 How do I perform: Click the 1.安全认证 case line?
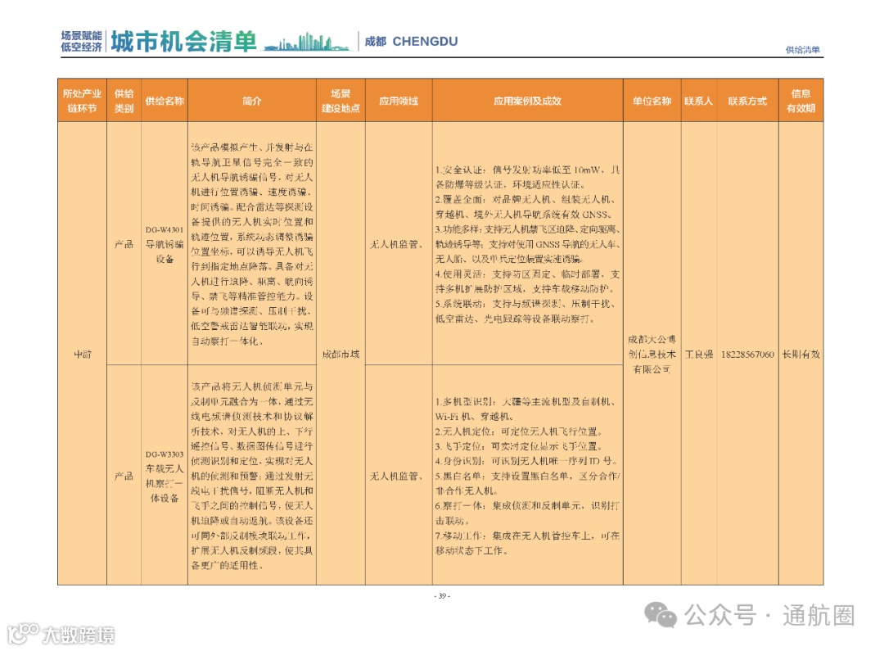pyautogui.click(x=528, y=177)
